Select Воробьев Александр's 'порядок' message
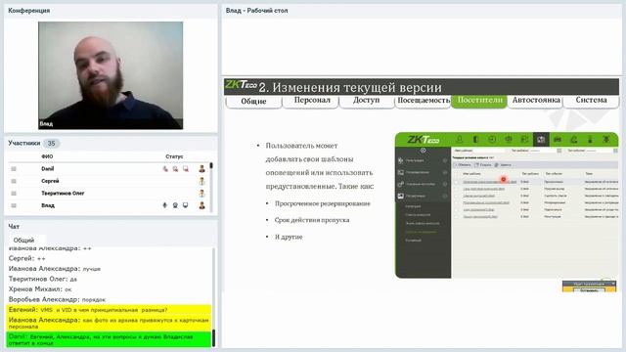Screen dimensions: 626x352 pos(57,299)
